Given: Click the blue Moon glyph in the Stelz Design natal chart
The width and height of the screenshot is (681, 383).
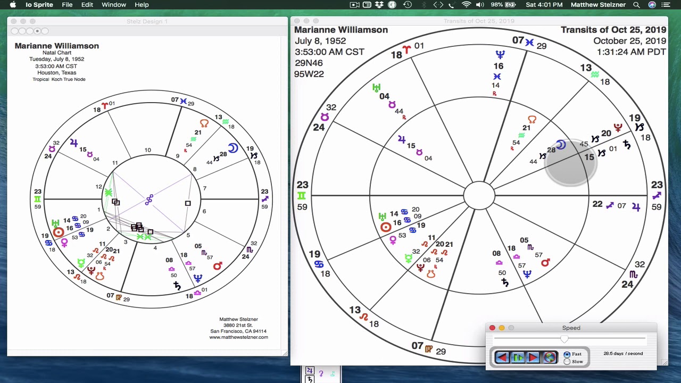Looking at the screenshot, I should click(232, 148).
